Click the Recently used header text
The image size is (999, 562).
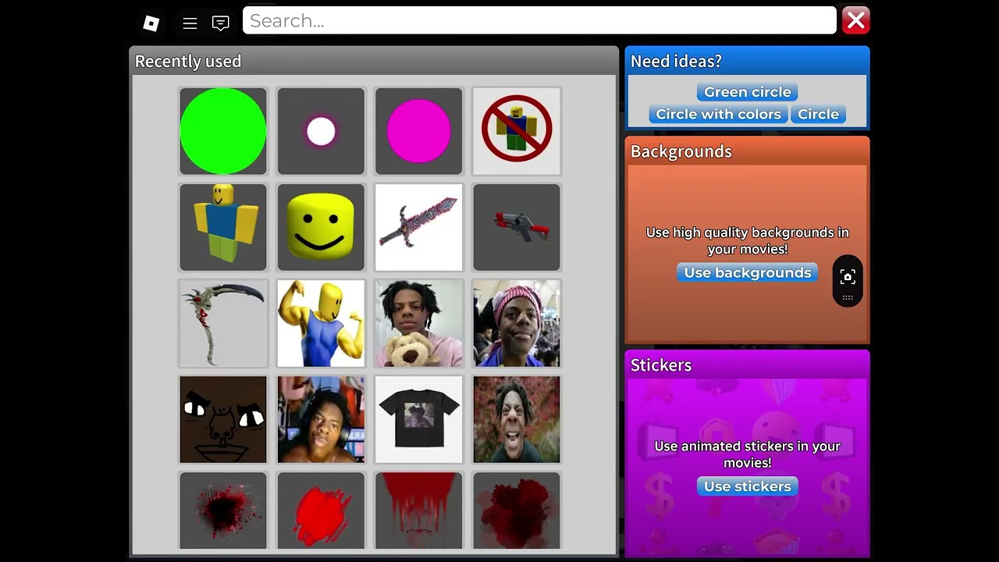(x=188, y=61)
